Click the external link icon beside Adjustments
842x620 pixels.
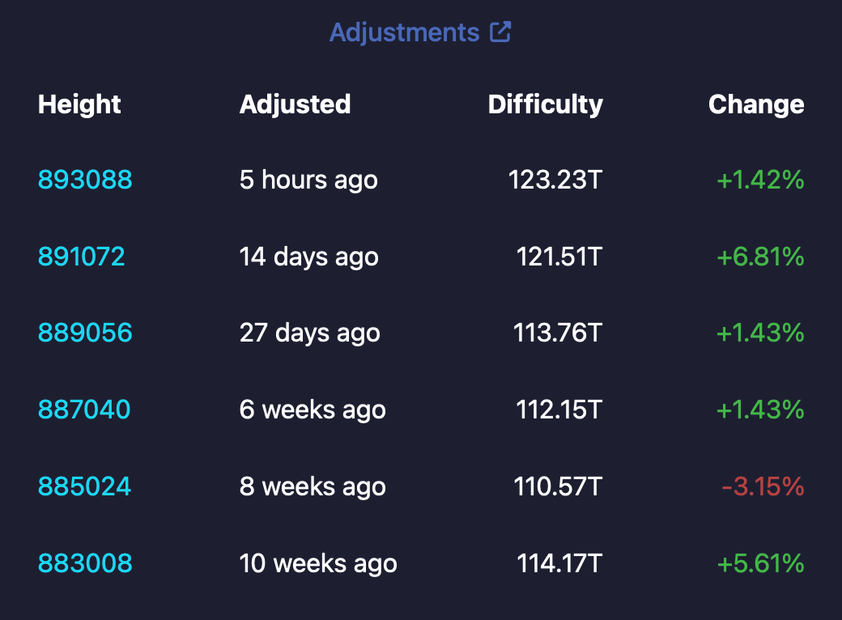pyautogui.click(x=502, y=32)
